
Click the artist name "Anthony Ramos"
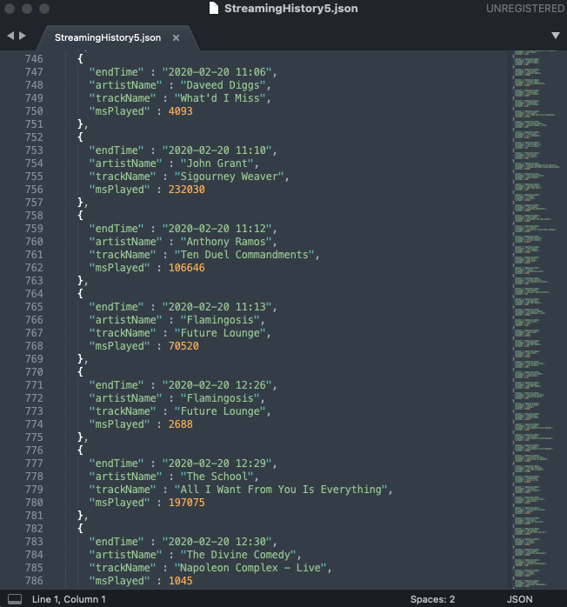coord(226,242)
